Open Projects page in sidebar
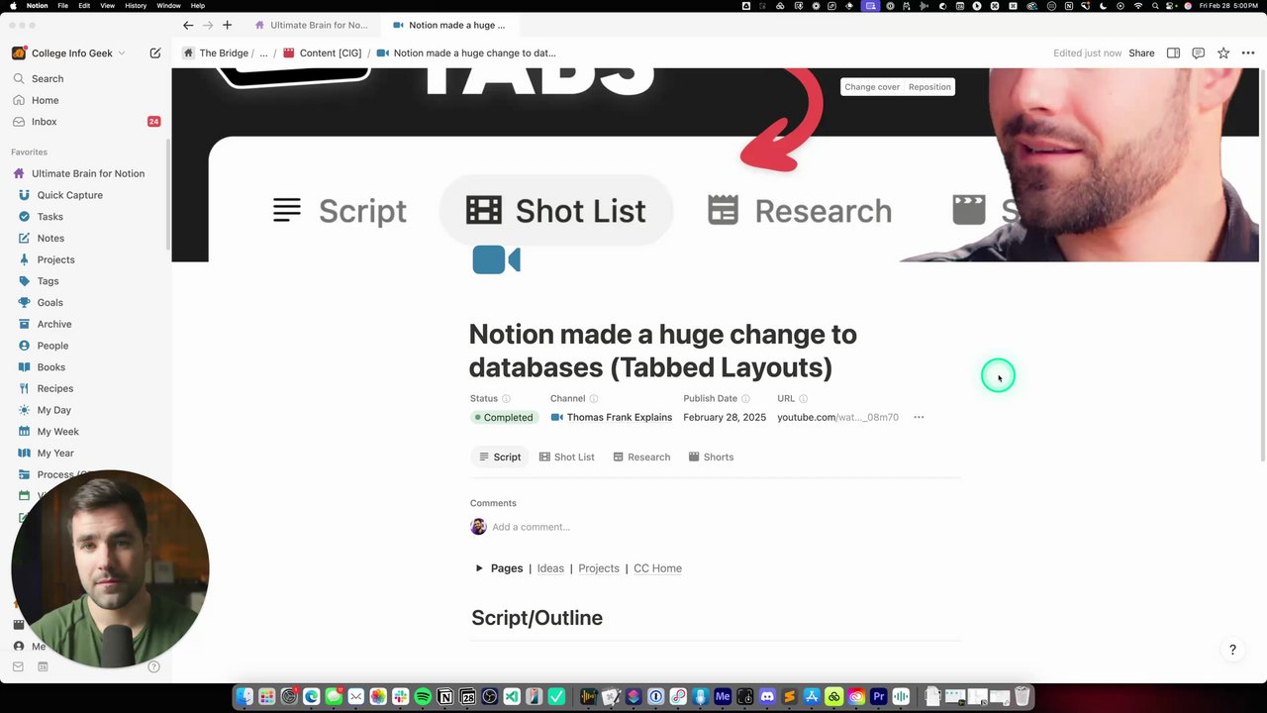 [x=55, y=259]
